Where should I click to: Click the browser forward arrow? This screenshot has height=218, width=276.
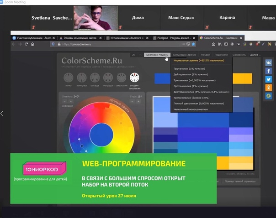pyautogui.click(x=20, y=44)
